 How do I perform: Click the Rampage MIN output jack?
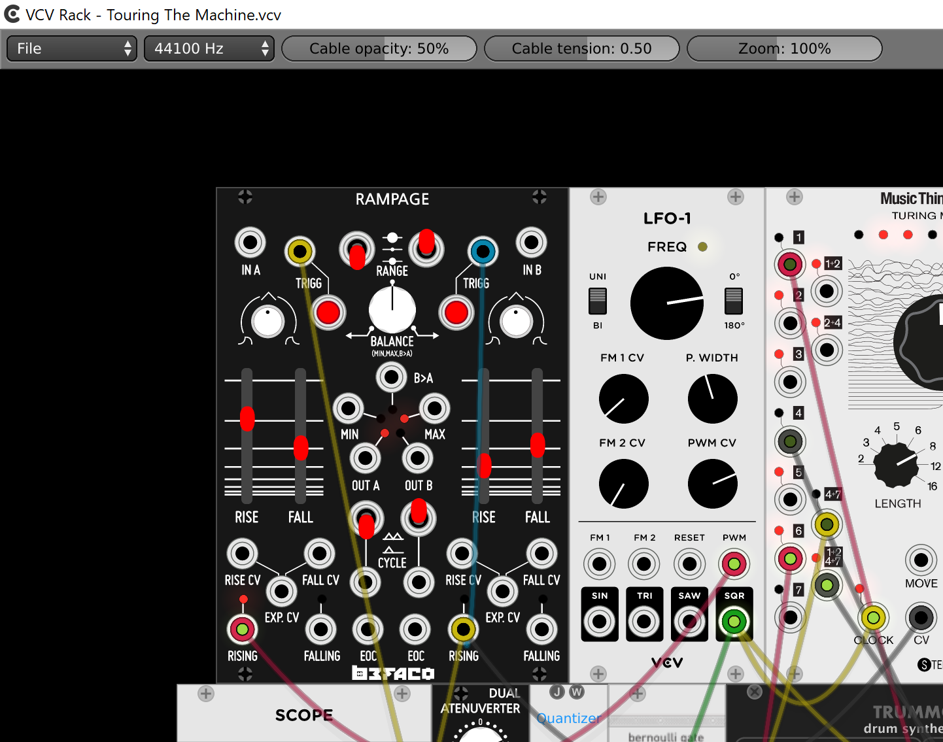tap(349, 409)
